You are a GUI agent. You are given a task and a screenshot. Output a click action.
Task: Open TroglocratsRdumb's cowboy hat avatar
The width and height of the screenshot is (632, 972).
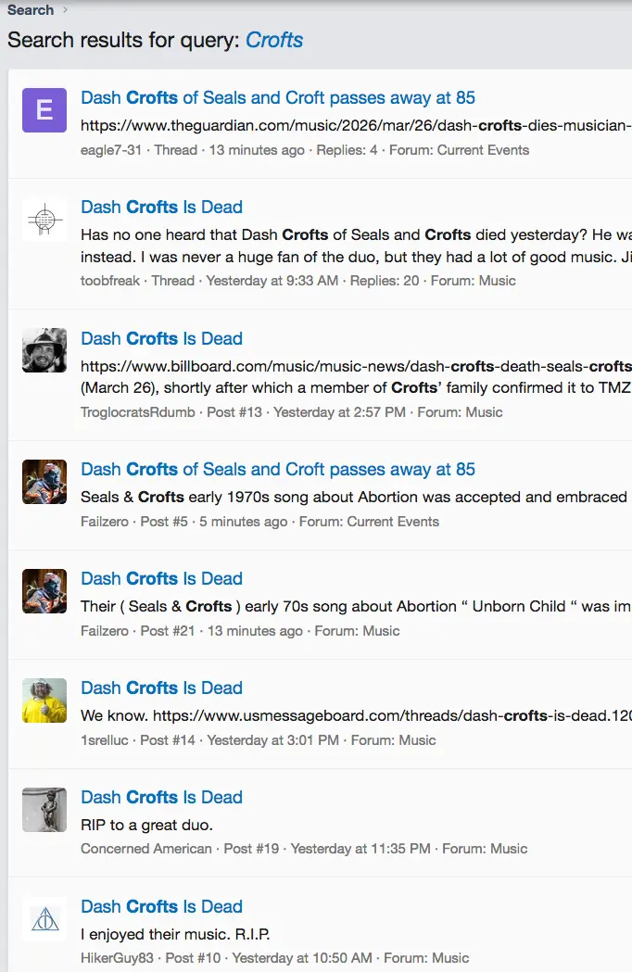click(x=44, y=350)
